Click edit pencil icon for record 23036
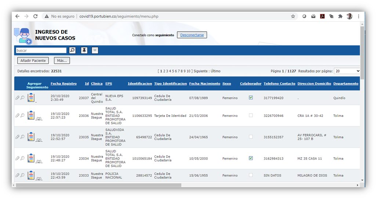Image resolution: width=377 pixels, height=199 pixels. pos(17,115)
